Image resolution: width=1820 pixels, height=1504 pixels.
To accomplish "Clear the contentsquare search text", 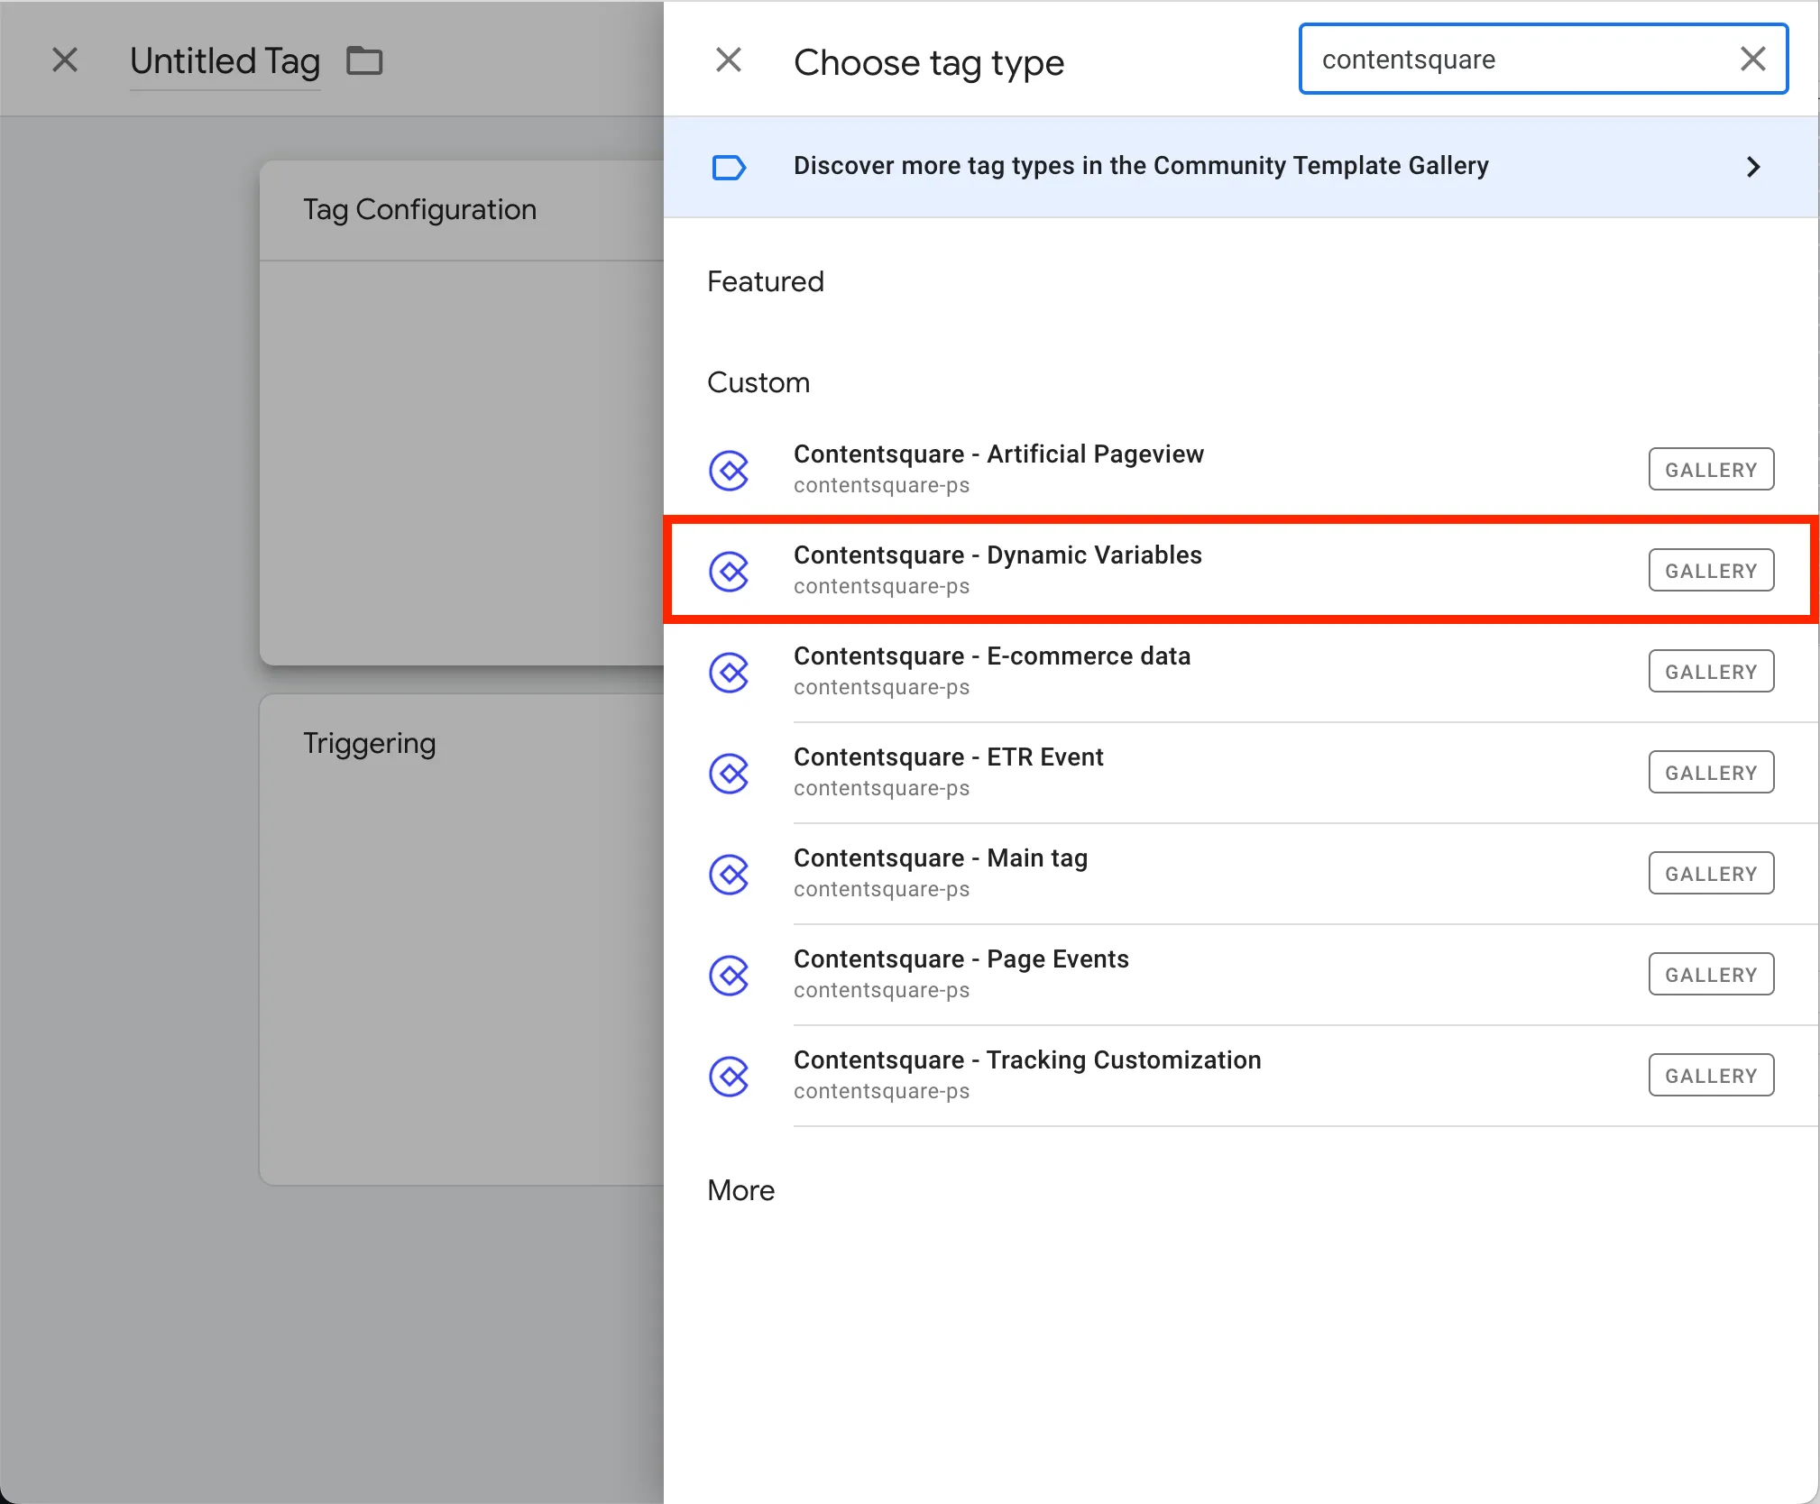I will [x=1752, y=60].
